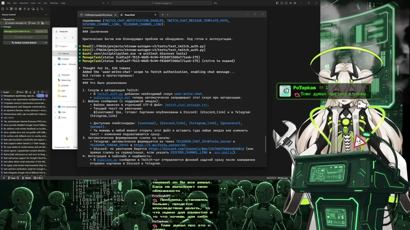Open more actions for stream-autogen-v3 repository
The image size is (410, 230).
click(x=46, y=23)
